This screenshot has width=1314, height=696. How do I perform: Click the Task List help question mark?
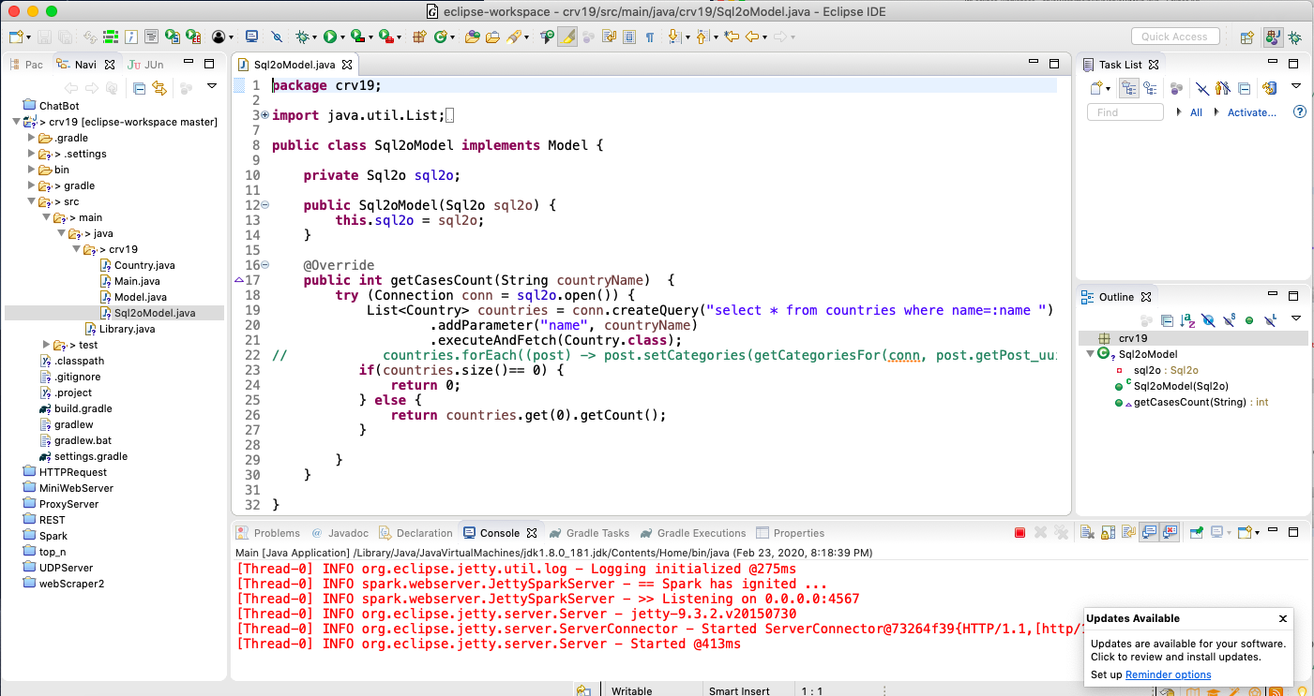click(x=1300, y=111)
